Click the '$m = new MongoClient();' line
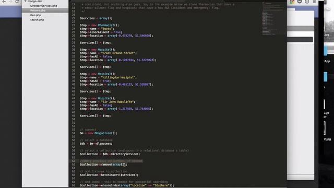Viewport: 334px width, 188px height. pyautogui.click(x=99, y=133)
